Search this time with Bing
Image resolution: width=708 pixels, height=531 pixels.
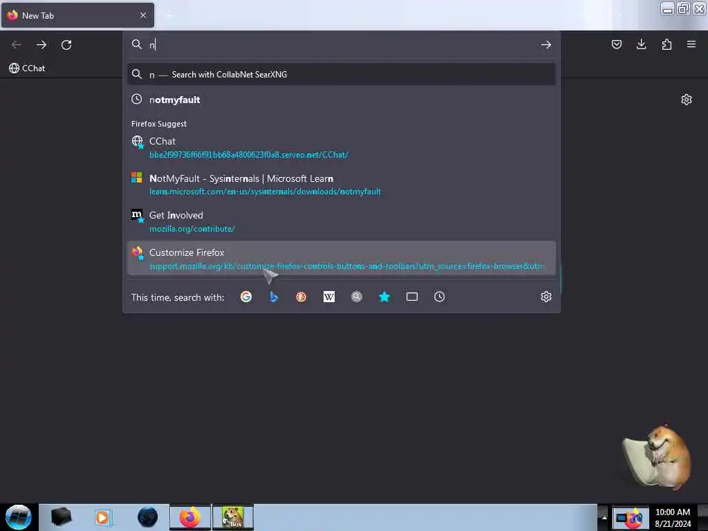click(274, 297)
